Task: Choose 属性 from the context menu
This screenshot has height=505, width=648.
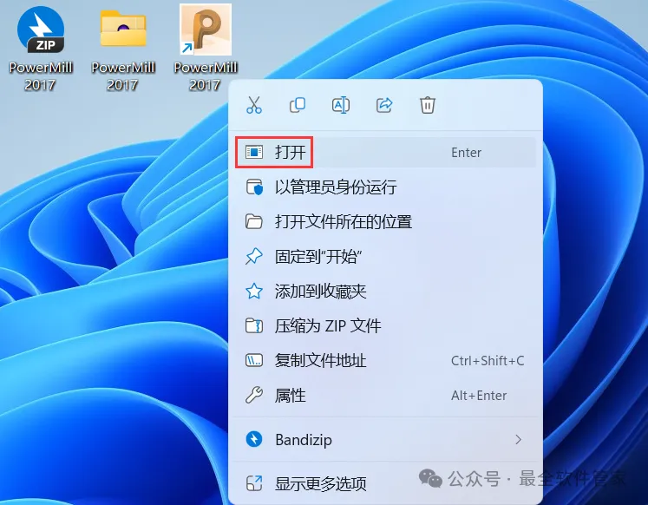Action: pyautogui.click(x=385, y=396)
